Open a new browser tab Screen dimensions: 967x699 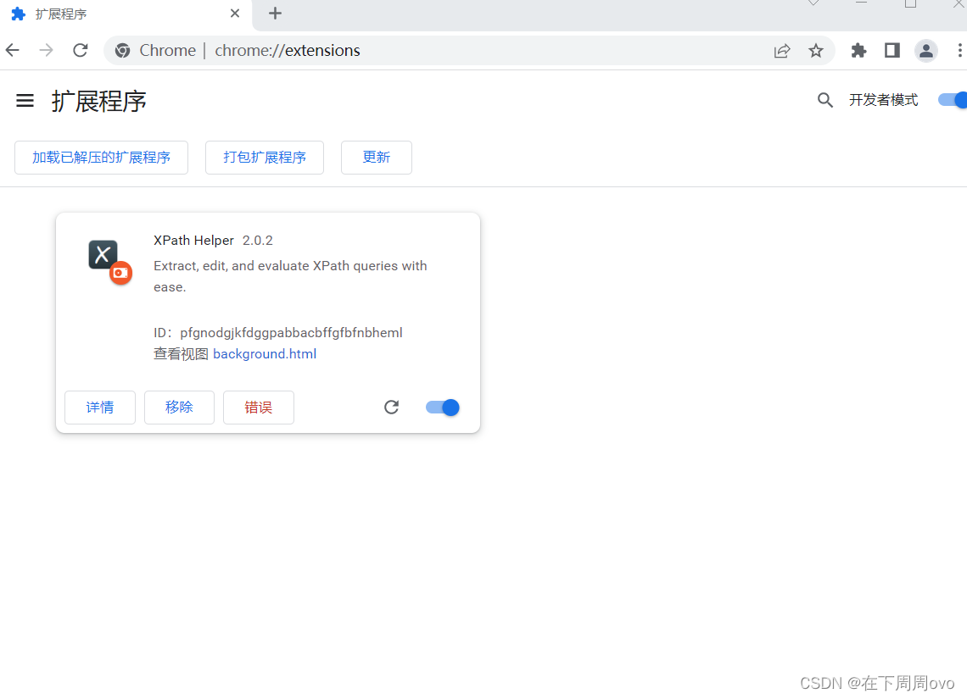(274, 14)
